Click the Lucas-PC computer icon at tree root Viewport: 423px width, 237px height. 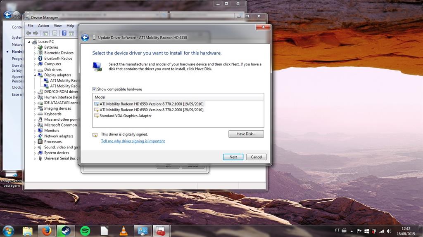[x=34, y=42]
